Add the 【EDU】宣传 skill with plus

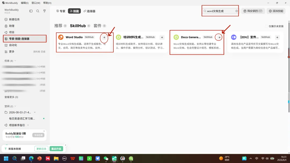click(277, 37)
